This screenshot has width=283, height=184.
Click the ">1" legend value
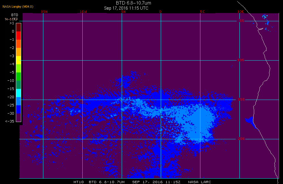point(12,23)
